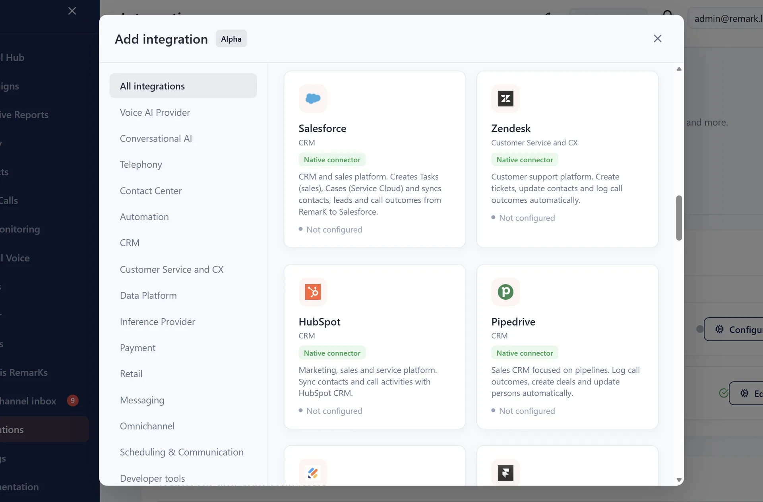Click the vertical scrollbar thumb
This screenshot has width=763, height=502.
point(679,218)
